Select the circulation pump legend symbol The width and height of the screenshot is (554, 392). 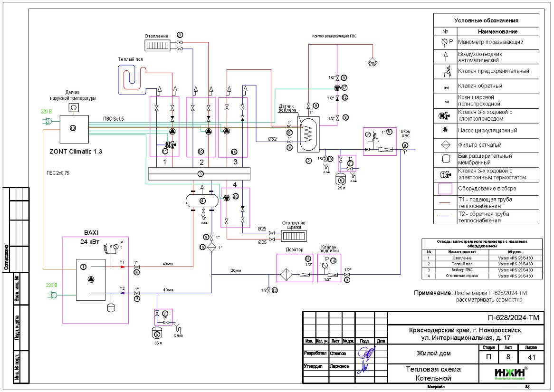point(445,130)
